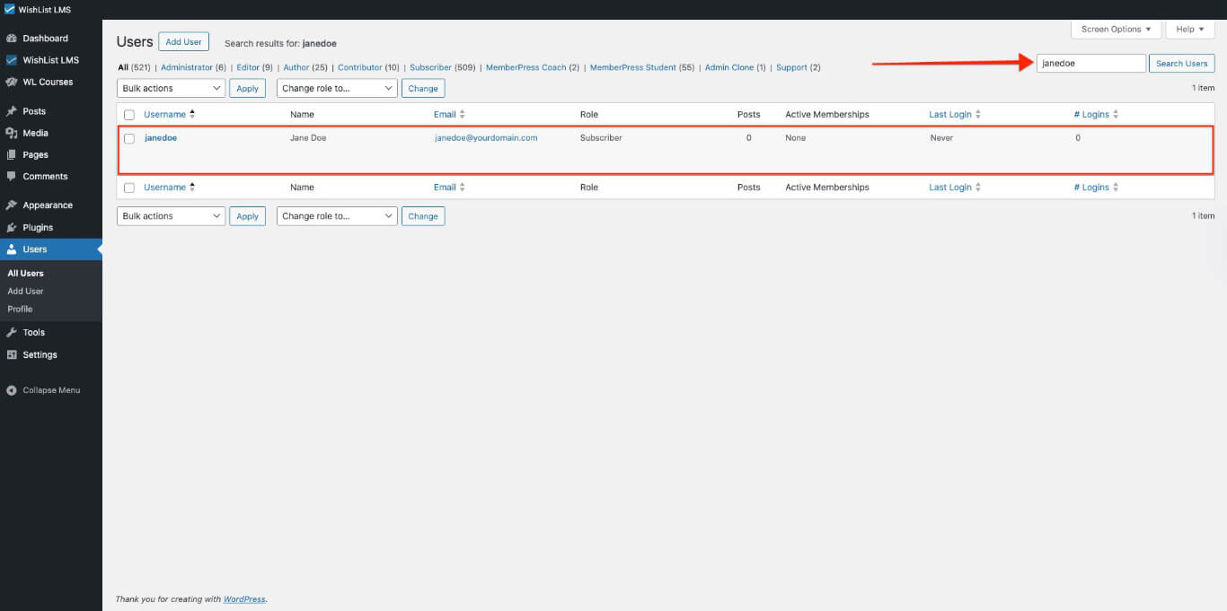Expand the Screen Options panel
This screenshot has height=611, width=1227.
coord(1116,30)
